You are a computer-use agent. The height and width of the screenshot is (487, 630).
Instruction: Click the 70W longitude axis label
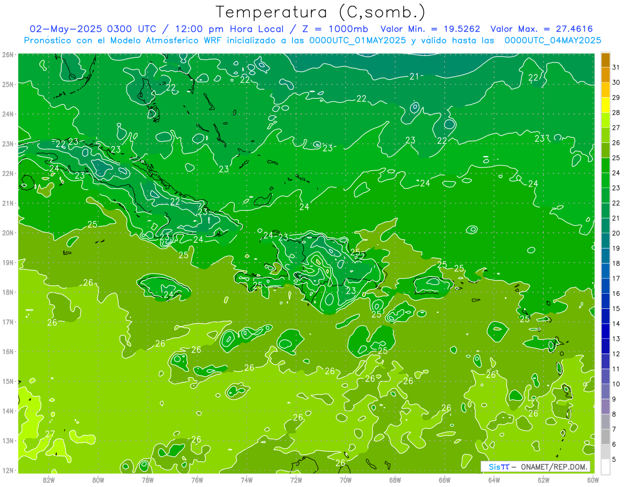(x=345, y=480)
